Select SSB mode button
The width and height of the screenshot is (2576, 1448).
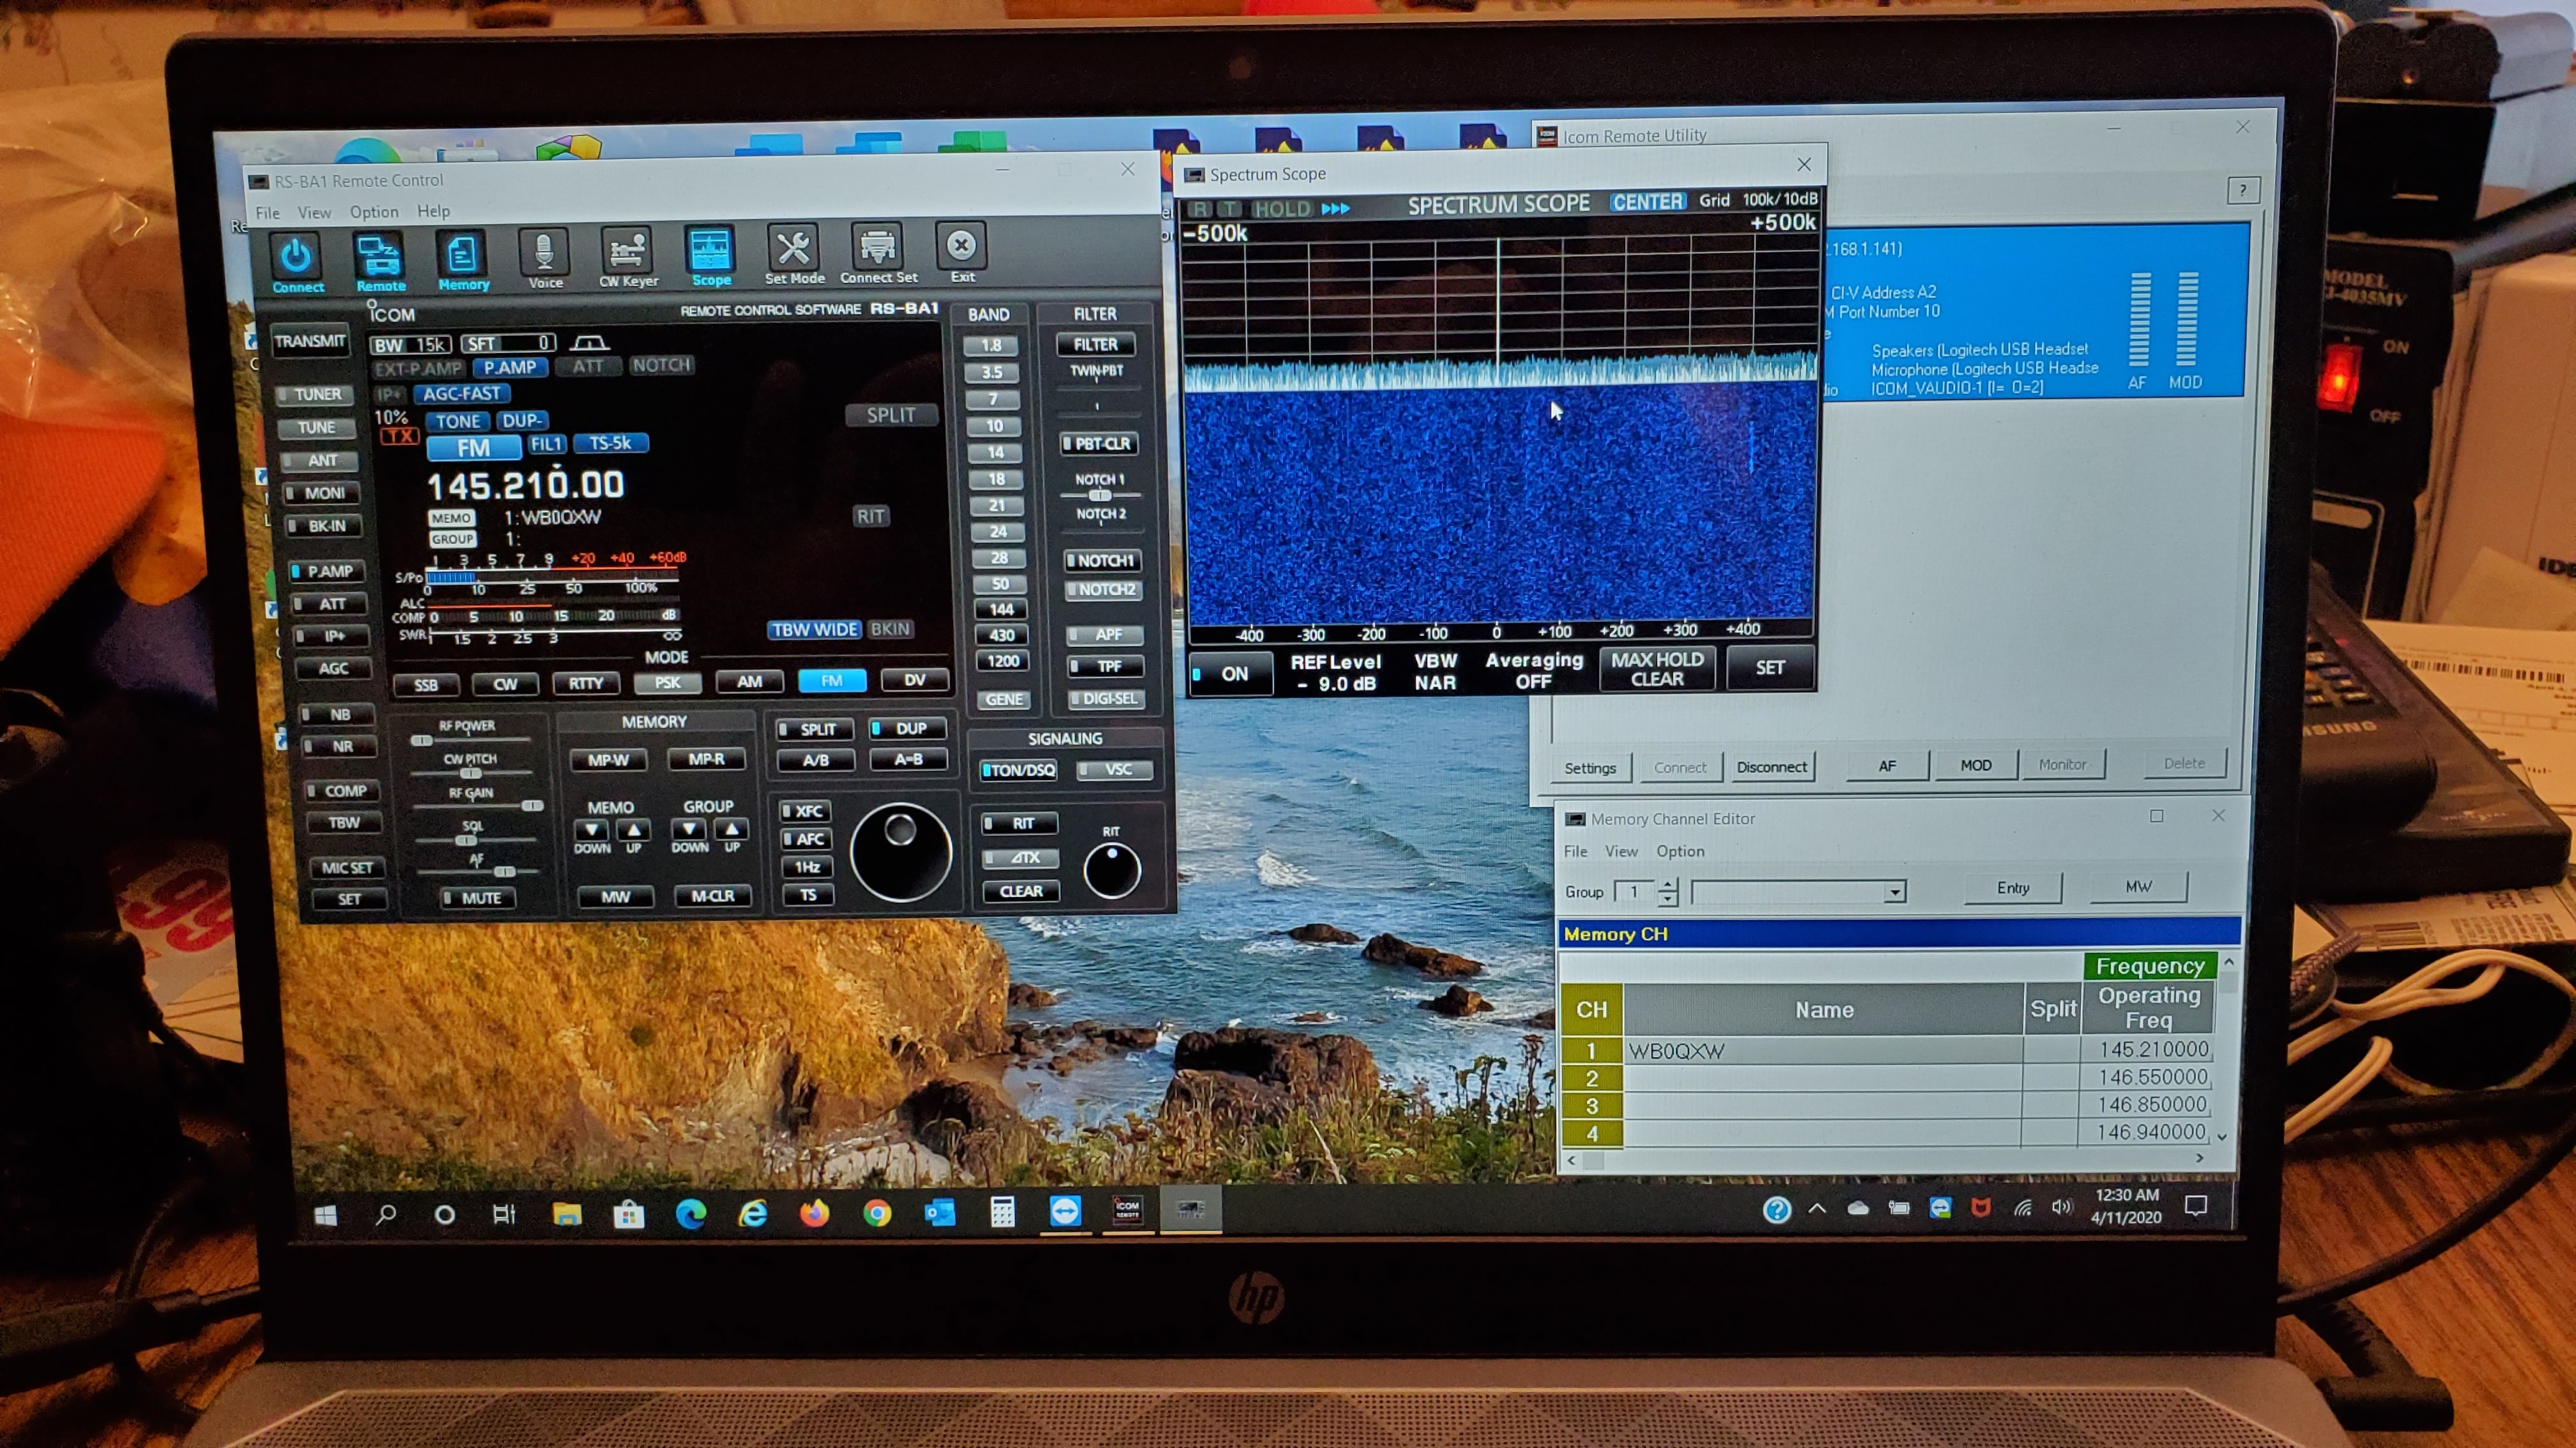pos(426,686)
